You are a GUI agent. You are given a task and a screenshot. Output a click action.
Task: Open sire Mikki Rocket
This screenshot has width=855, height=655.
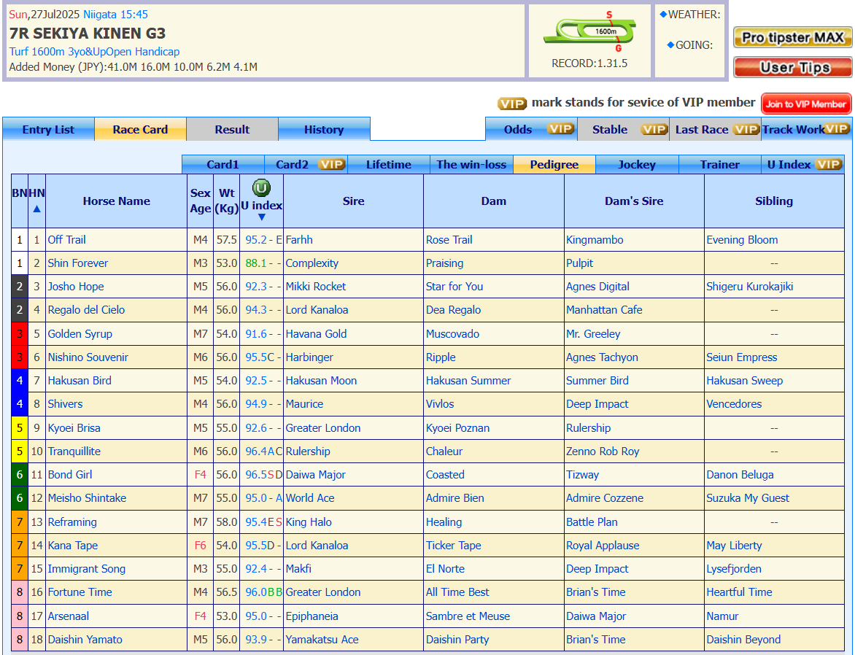(316, 287)
